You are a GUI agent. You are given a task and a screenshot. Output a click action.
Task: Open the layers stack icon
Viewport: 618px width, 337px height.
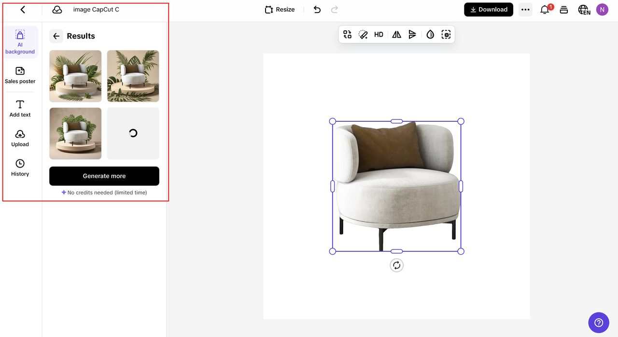click(x=564, y=10)
